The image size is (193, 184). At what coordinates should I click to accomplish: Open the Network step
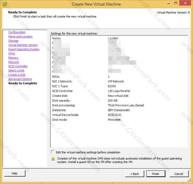14,62
